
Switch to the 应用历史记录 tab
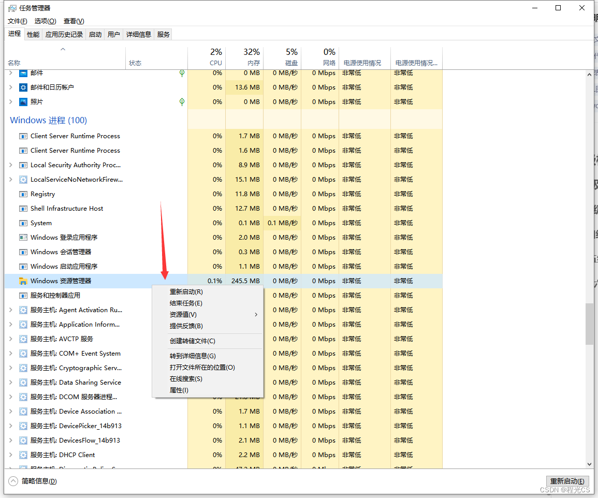point(64,34)
